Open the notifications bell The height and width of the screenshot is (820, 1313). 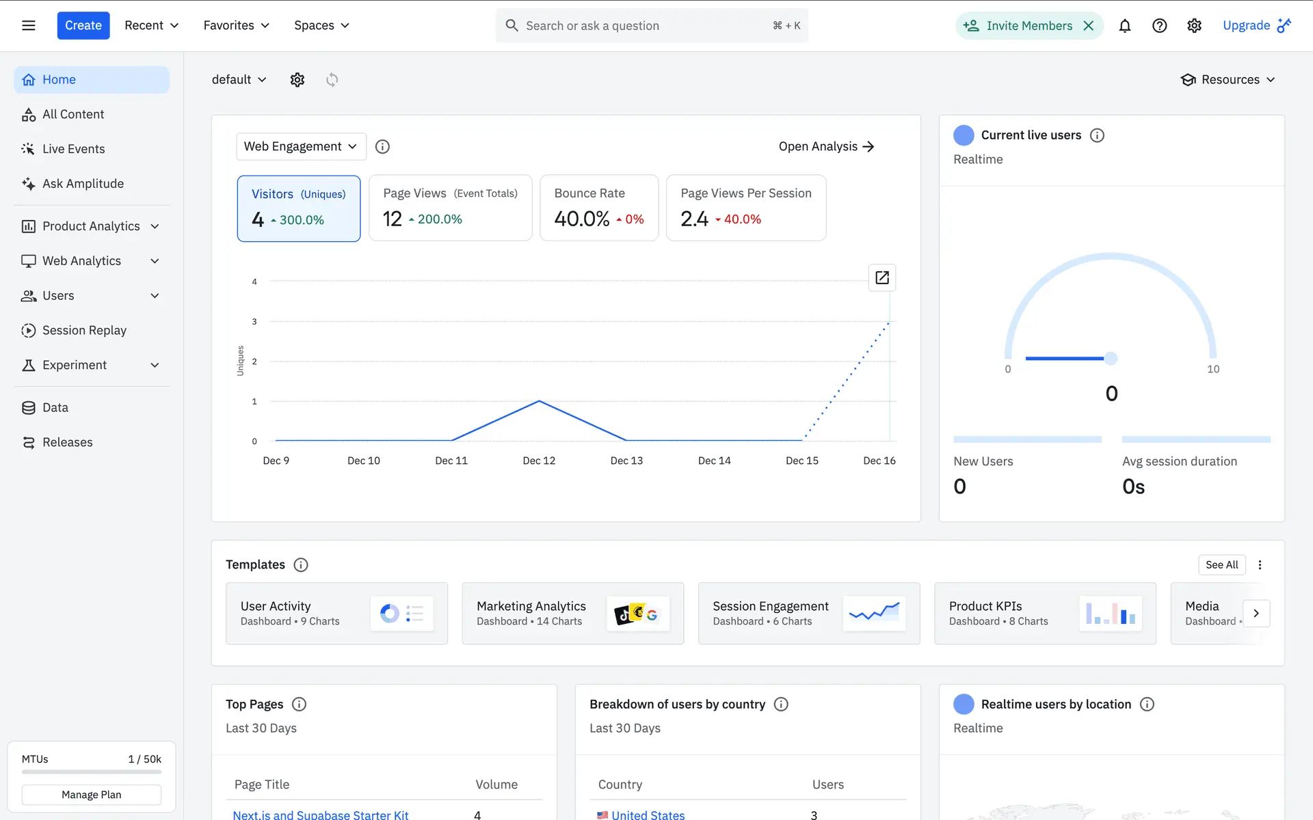tap(1124, 26)
